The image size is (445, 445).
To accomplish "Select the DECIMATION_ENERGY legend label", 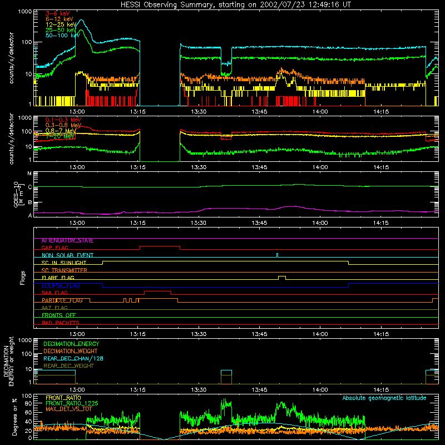I will (71, 344).
